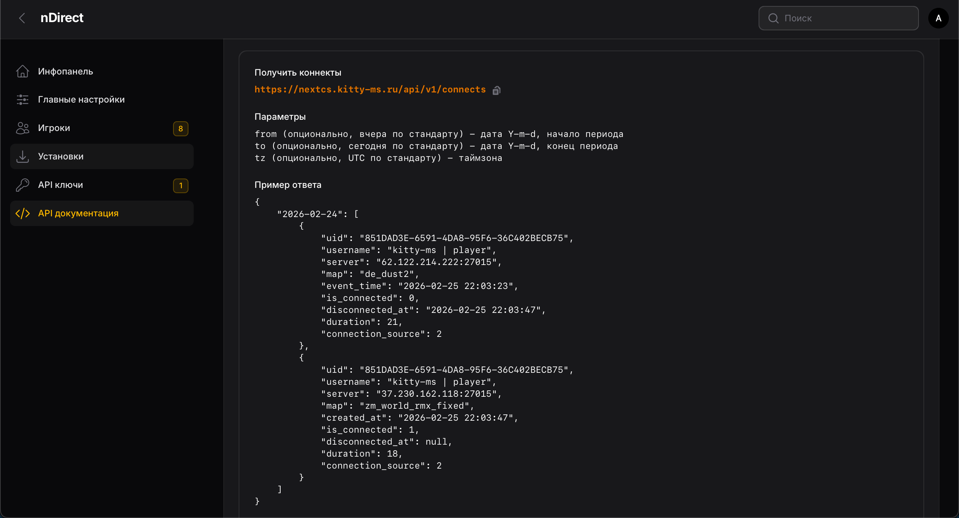Click the orange connects endpoint URL
The image size is (959, 518).
(370, 89)
